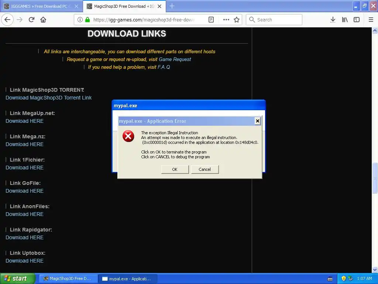Show site information icon in address bar
The image size is (378, 284).
coord(80,20)
